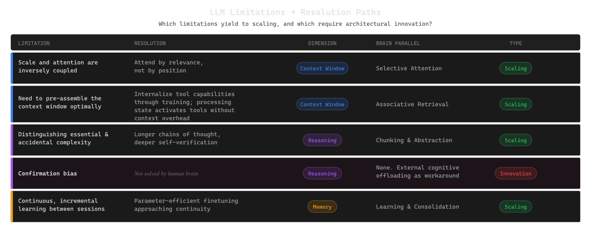Click the LIMITATION column header
Viewport: 591px width, 236px height.
point(34,43)
